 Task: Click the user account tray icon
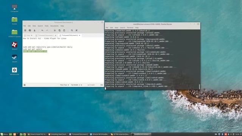[x=228, y=134]
